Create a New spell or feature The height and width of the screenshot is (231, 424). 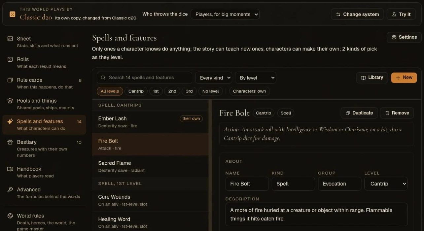pyautogui.click(x=404, y=78)
